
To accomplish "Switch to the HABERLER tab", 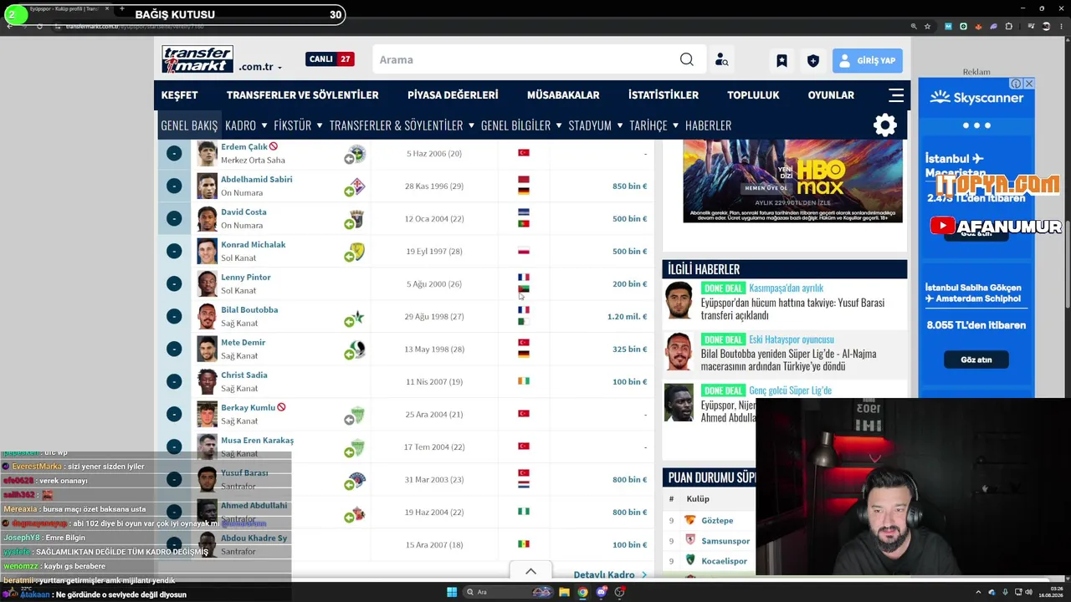I will (708, 125).
